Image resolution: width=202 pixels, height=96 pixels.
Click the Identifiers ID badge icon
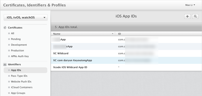[5, 64]
